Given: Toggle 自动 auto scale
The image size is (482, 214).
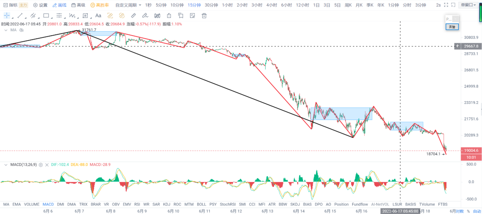Looking at the screenshot, I should [477, 211].
